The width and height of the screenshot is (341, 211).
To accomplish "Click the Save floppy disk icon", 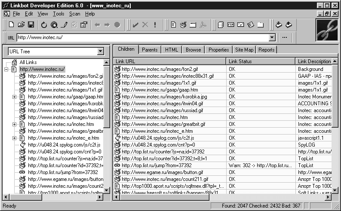I will [31, 24].
